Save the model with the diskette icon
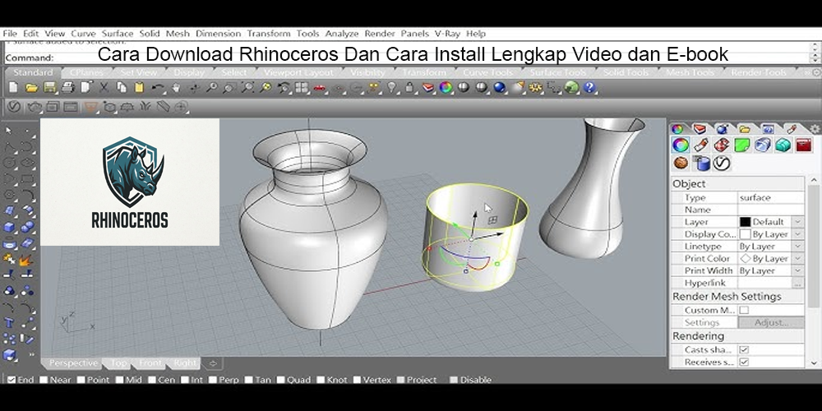The height and width of the screenshot is (411, 822). pos(50,88)
